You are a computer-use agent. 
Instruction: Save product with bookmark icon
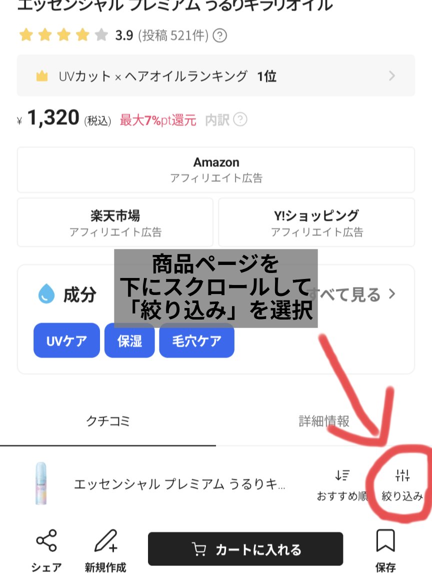[x=385, y=541]
